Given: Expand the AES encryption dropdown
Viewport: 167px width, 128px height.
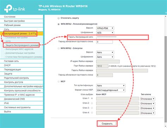Looking at the screenshot, I should point(105,33).
